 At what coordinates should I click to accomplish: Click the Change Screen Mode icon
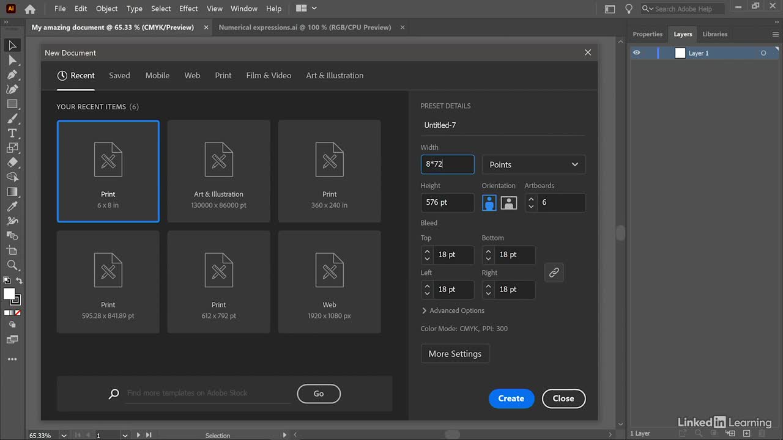[x=12, y=339]
